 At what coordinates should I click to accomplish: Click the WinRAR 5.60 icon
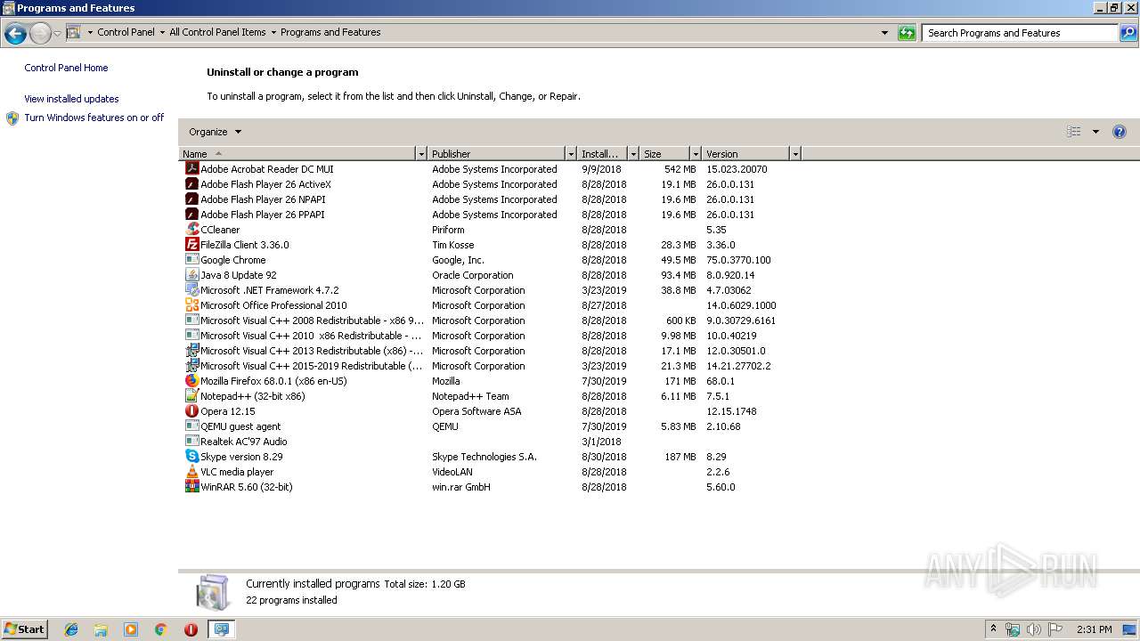[191, 486]
